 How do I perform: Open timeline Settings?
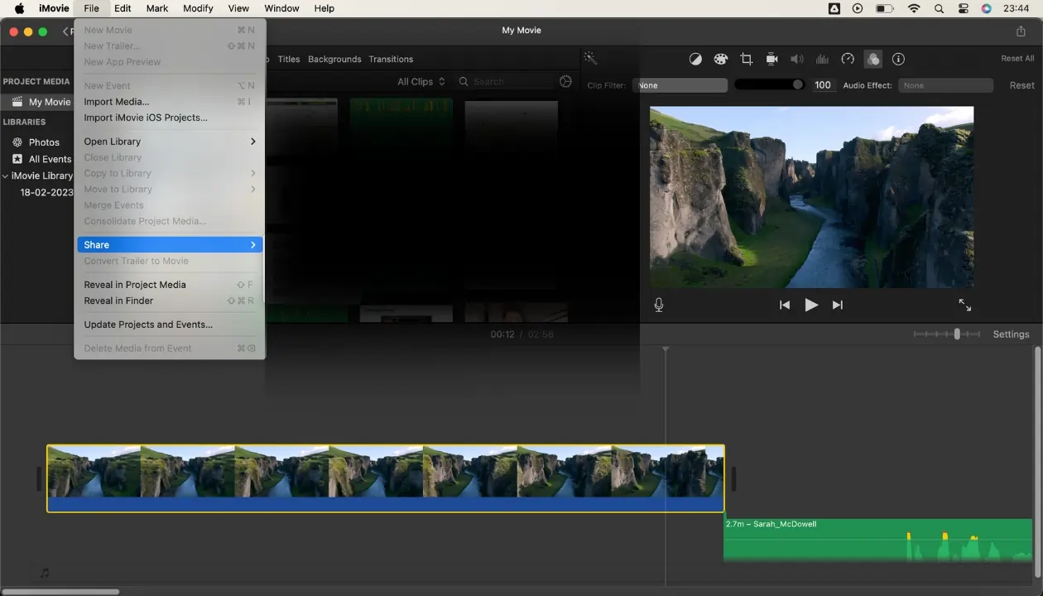[x=1011, y=334]
